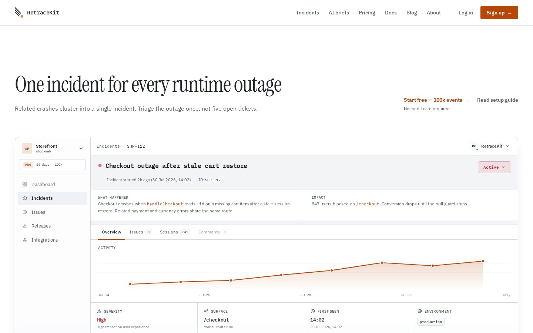Click the RK user avatar
Viewport: 533px width, 333px height.
pyautogui.click(x=474, y=146)
